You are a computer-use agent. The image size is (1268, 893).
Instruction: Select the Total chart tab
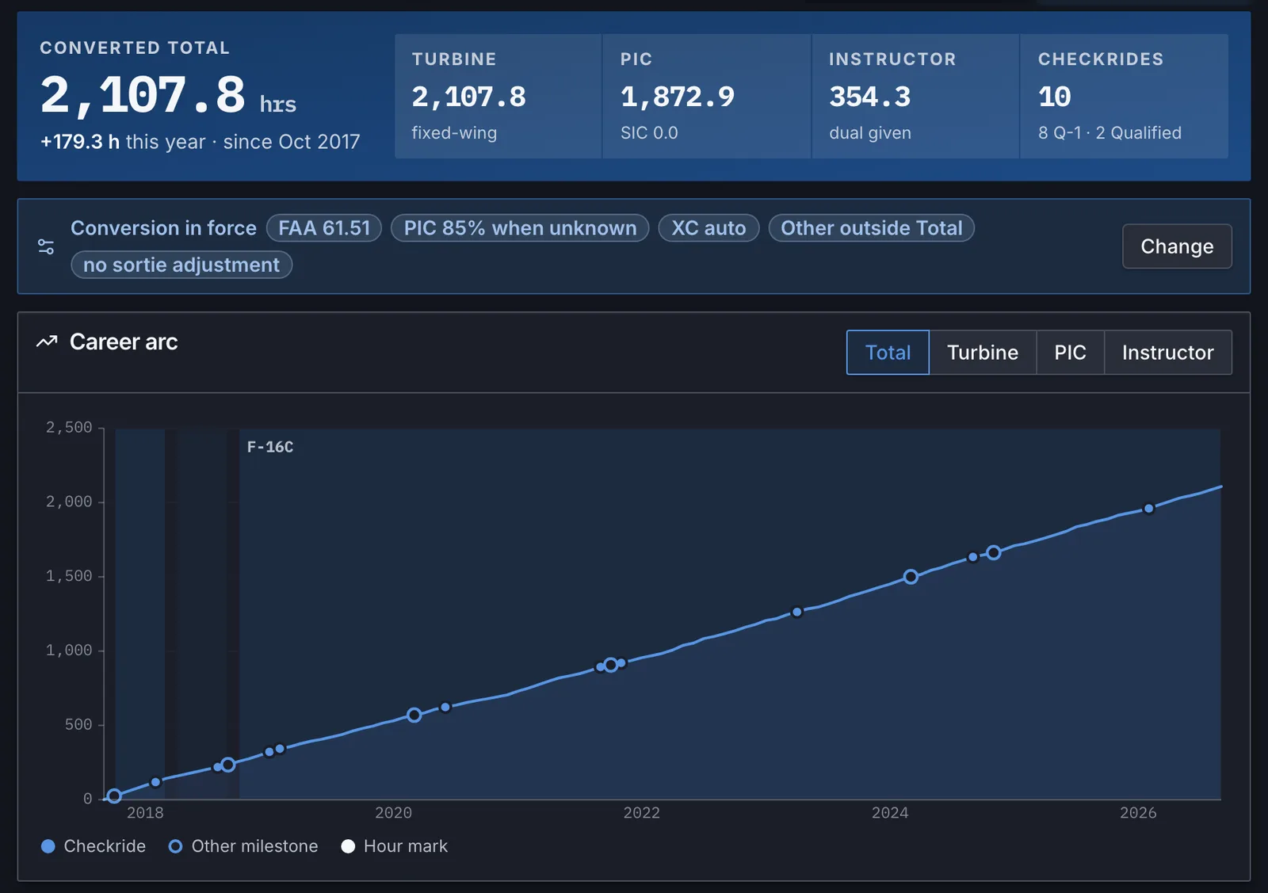888,353
